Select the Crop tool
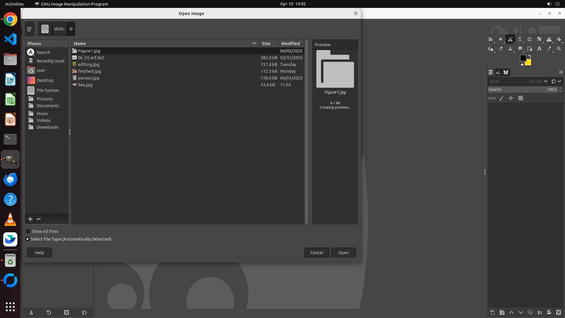This screenshot has height=318, width=565. point(530,39)
